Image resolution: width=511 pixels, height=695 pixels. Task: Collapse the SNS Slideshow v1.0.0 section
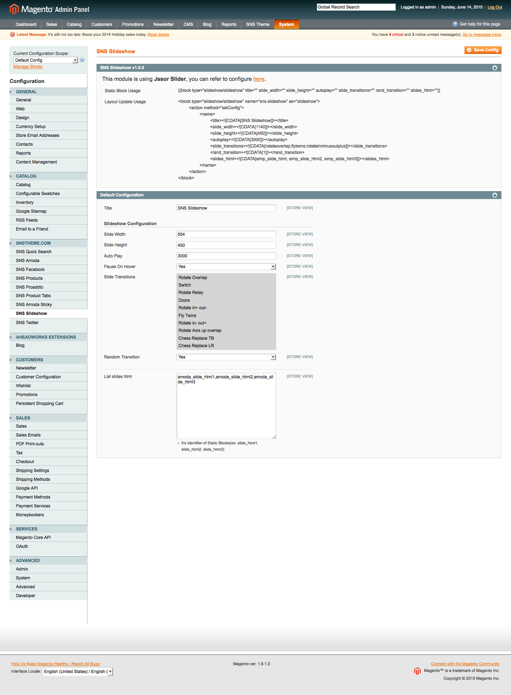[495, 68]
